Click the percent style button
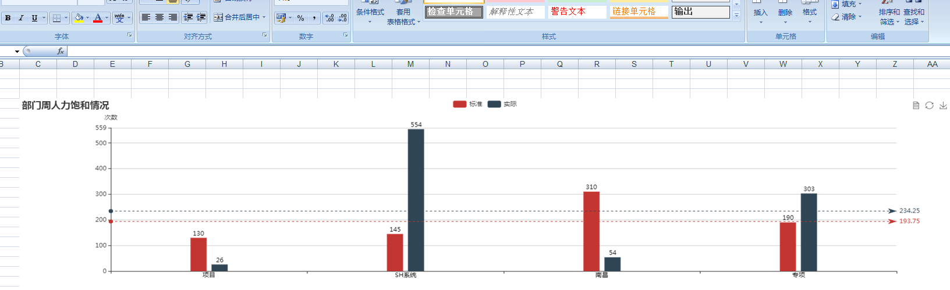This screenshot has width=950, height=290. coord(300,18)
